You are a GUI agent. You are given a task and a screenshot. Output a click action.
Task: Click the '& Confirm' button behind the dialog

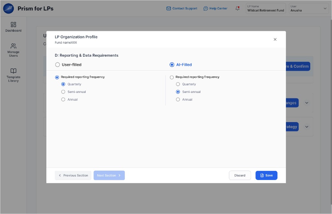tap(298, 66)
